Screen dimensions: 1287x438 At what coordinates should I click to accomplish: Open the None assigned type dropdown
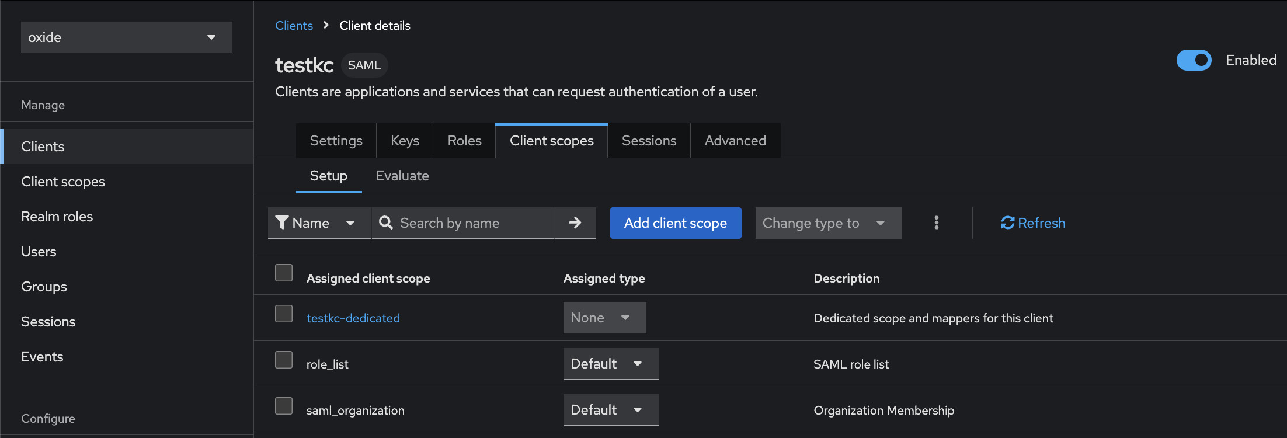[604, 318]
